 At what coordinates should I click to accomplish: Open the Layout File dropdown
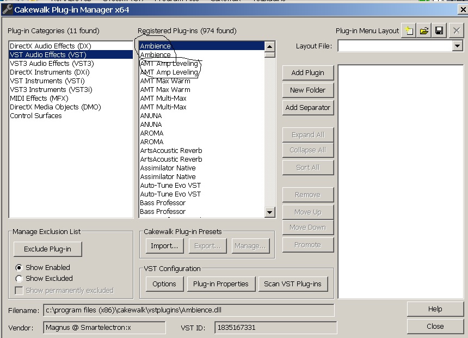[457, 46]
